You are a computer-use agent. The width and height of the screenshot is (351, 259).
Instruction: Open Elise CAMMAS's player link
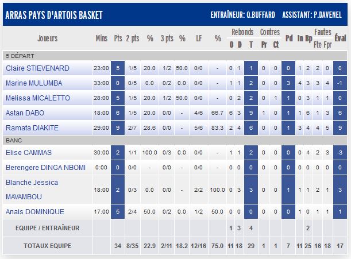(29, 153)
